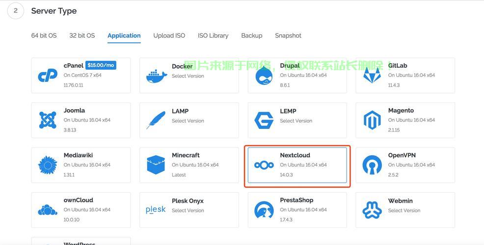Click Mediawiki version 1.31.1 text

69,175
